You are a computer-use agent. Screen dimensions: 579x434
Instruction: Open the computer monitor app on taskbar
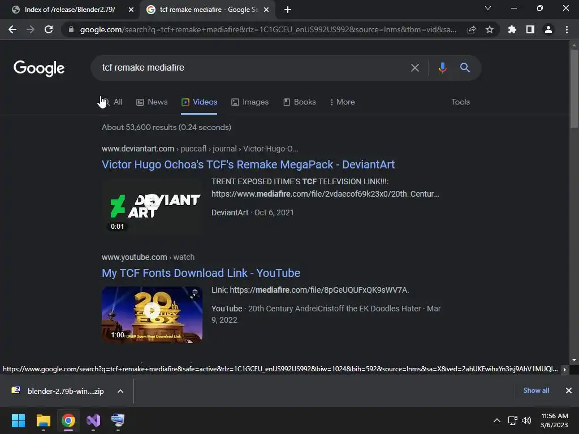[118, 420]
